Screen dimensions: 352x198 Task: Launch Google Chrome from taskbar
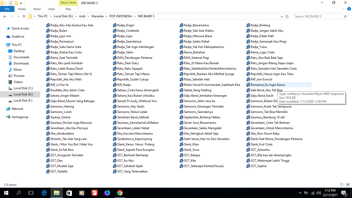(120, 193)
